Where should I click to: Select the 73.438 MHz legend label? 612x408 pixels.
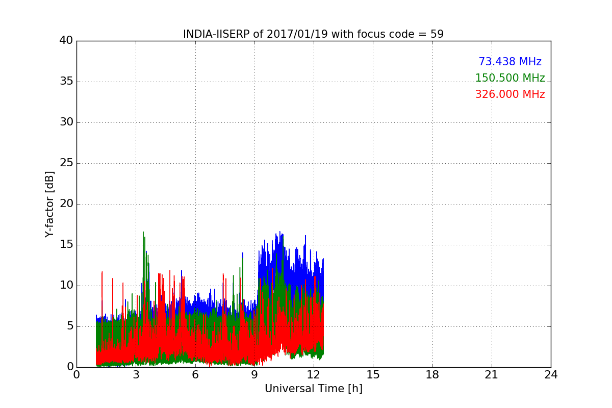[510, 62]
